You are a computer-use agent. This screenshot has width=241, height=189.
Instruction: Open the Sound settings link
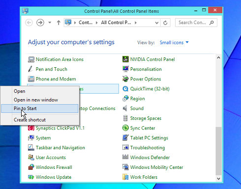click(x=137, y=108)
